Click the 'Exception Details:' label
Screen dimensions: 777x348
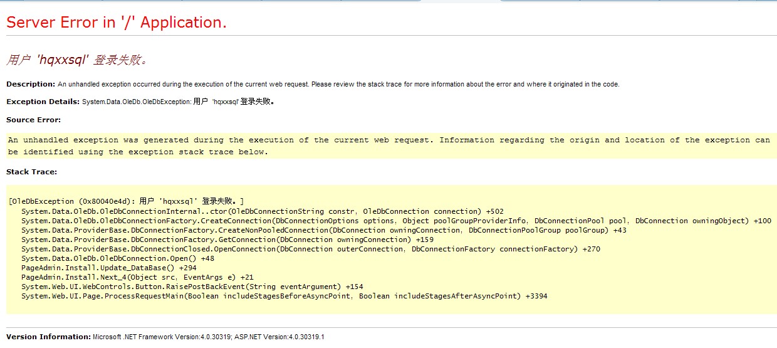click(x=43, y=102)
